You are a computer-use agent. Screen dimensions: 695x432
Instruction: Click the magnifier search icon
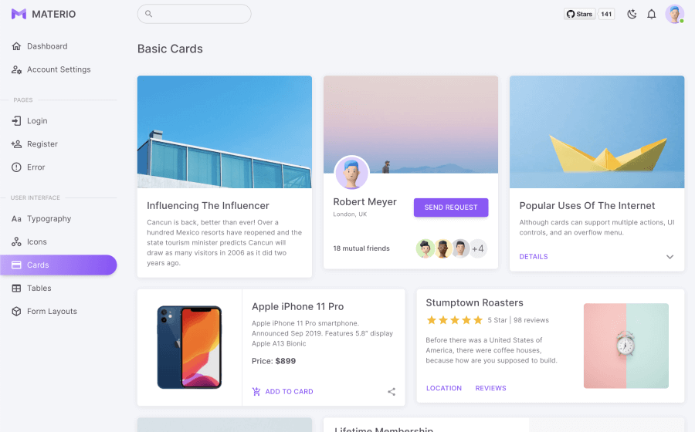point(148,14)
